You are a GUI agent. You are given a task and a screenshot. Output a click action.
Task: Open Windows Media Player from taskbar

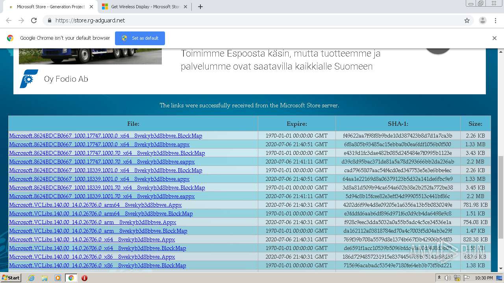(x=57, y=278)
